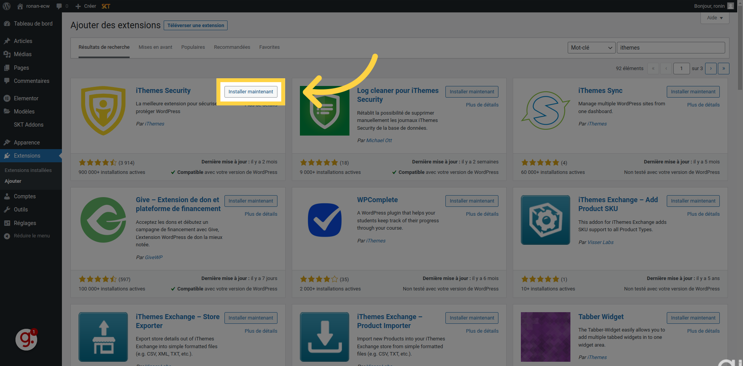Click the Log cleaner green shield thumbnail
Viewport: 743px width, 366px height.
coord(325,111)
